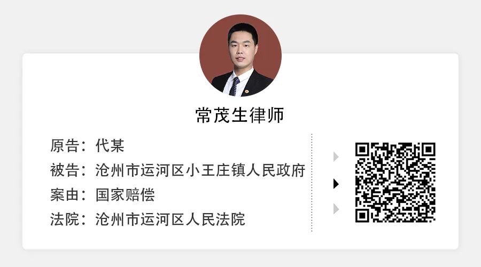Click the dotted vertical divider line
481x267 pixels.
coord(312,183)
